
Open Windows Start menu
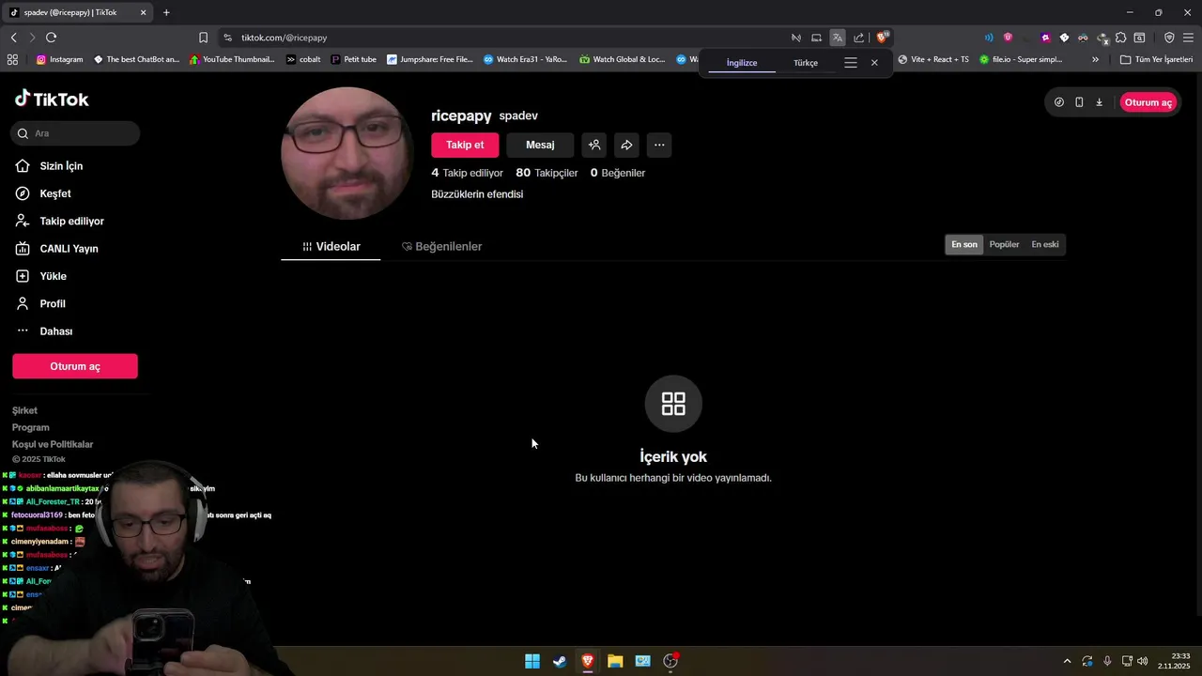point(532,661)
